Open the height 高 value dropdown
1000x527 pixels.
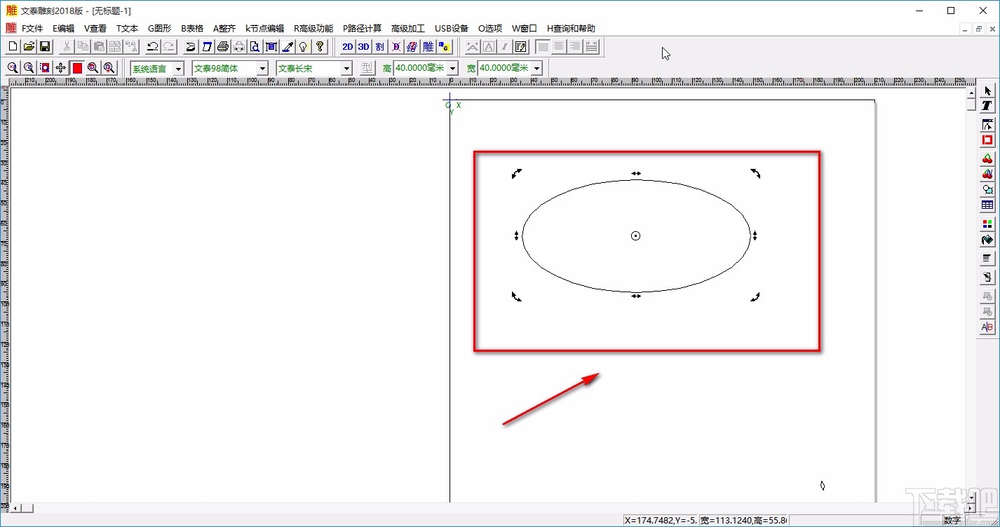(x=452, y=69)
